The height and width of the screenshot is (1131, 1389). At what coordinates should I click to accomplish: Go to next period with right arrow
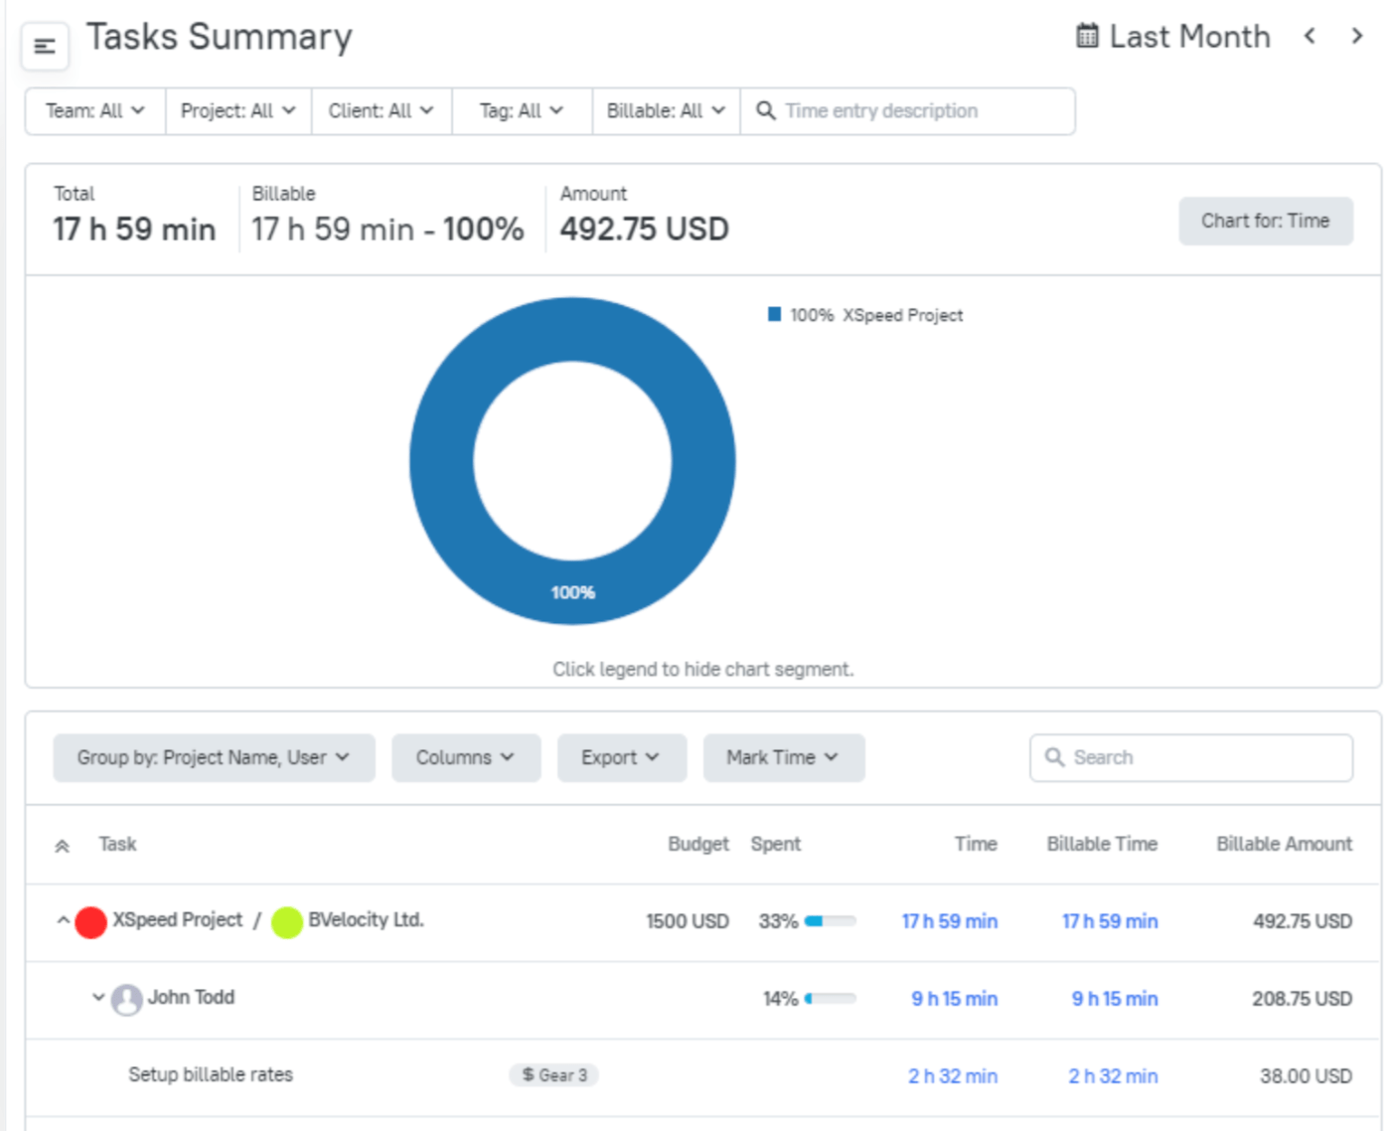[x=1356, y=37]
